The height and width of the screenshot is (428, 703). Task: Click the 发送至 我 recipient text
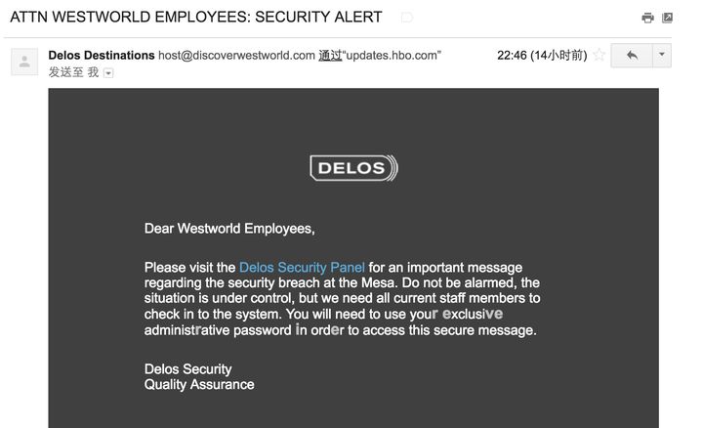(73, 72)
